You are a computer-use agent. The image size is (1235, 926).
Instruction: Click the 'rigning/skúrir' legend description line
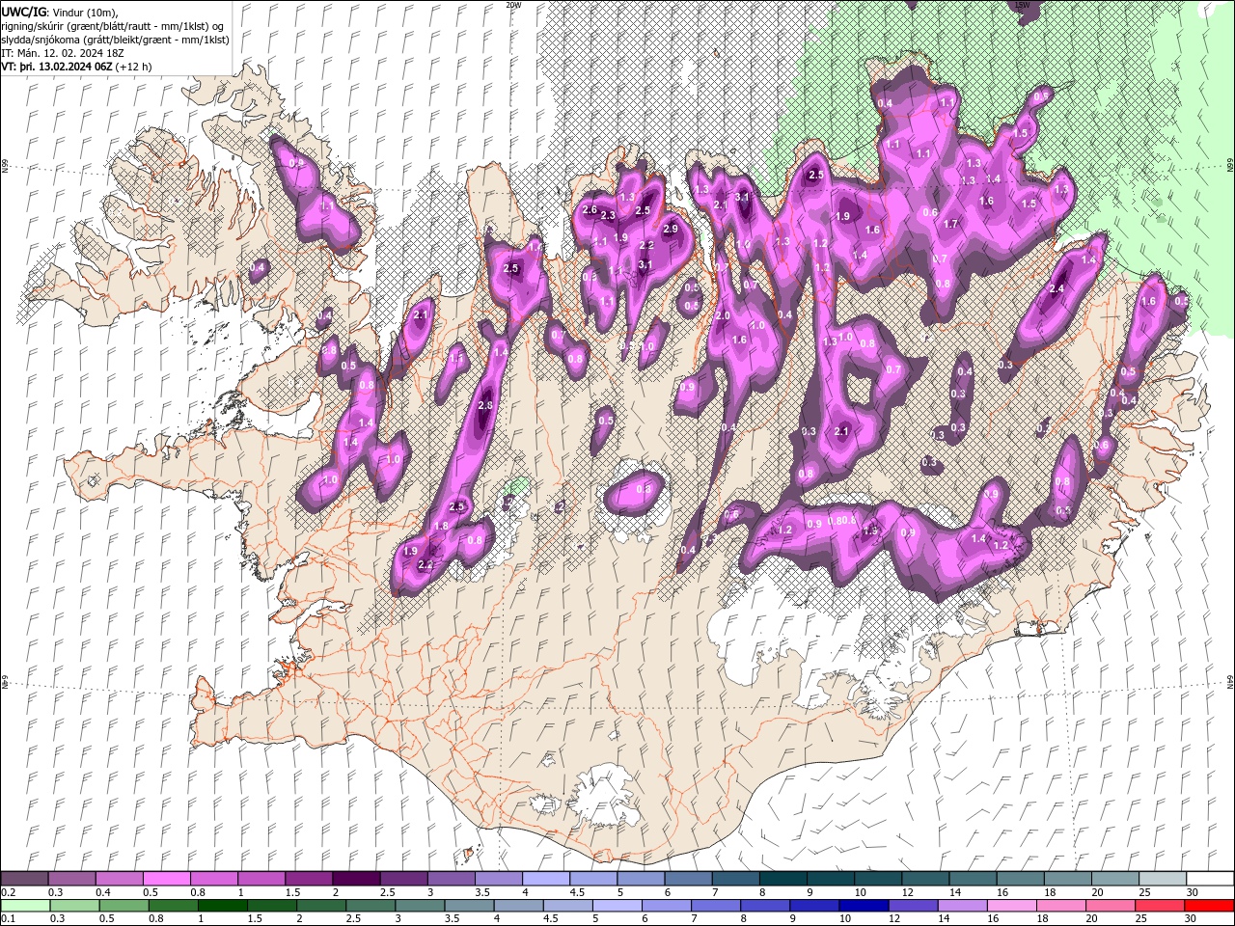click(114, 26)
